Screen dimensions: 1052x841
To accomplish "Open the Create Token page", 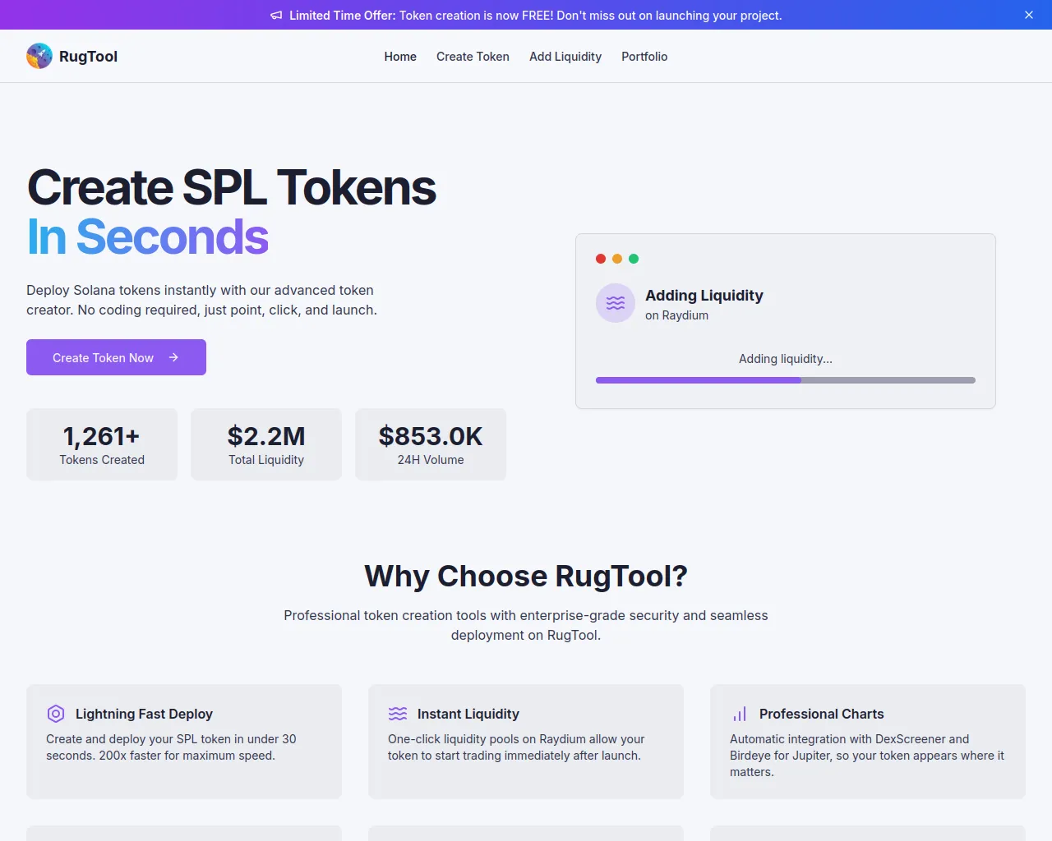I will 473,57.
